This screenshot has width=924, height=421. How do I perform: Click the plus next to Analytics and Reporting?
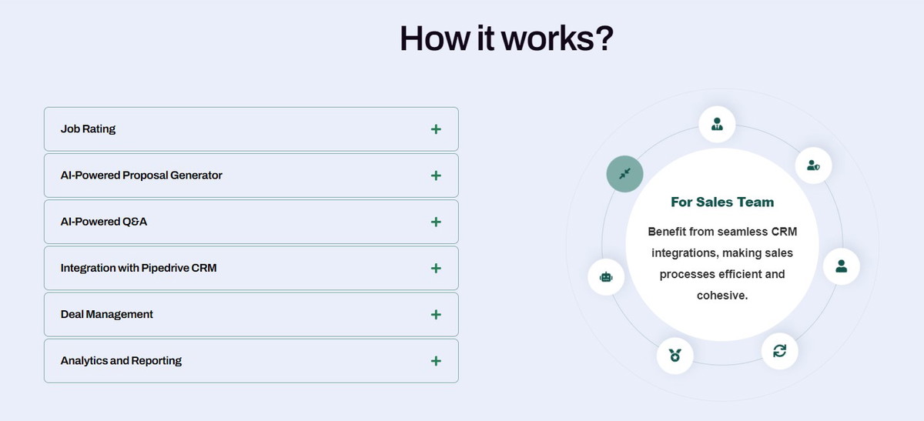click(436, 360)
